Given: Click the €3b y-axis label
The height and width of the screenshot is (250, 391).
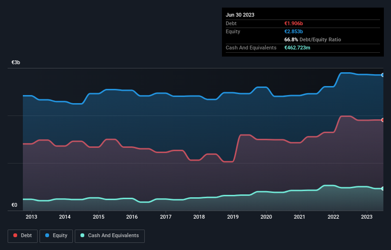Looking at the screenshot, I should [16, 63].
